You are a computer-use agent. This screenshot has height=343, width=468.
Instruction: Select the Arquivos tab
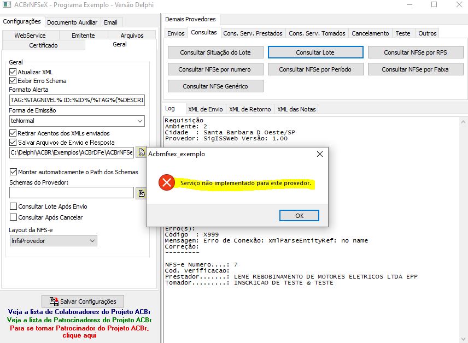click(x=132, y=35)
